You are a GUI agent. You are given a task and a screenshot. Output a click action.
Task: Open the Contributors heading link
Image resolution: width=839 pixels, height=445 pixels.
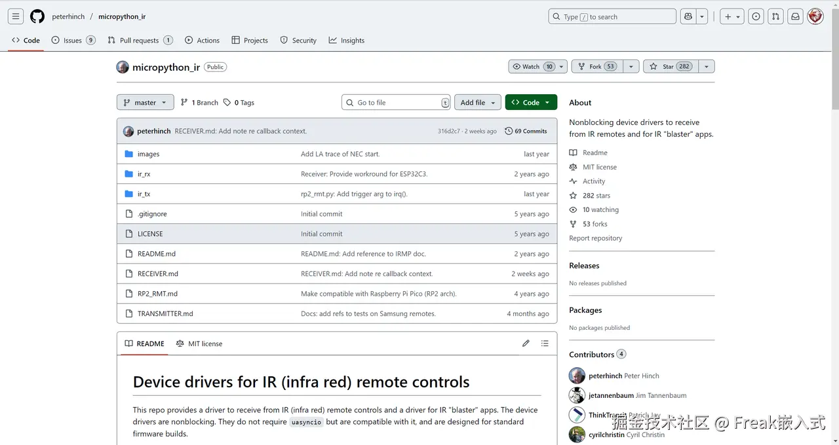598,355
